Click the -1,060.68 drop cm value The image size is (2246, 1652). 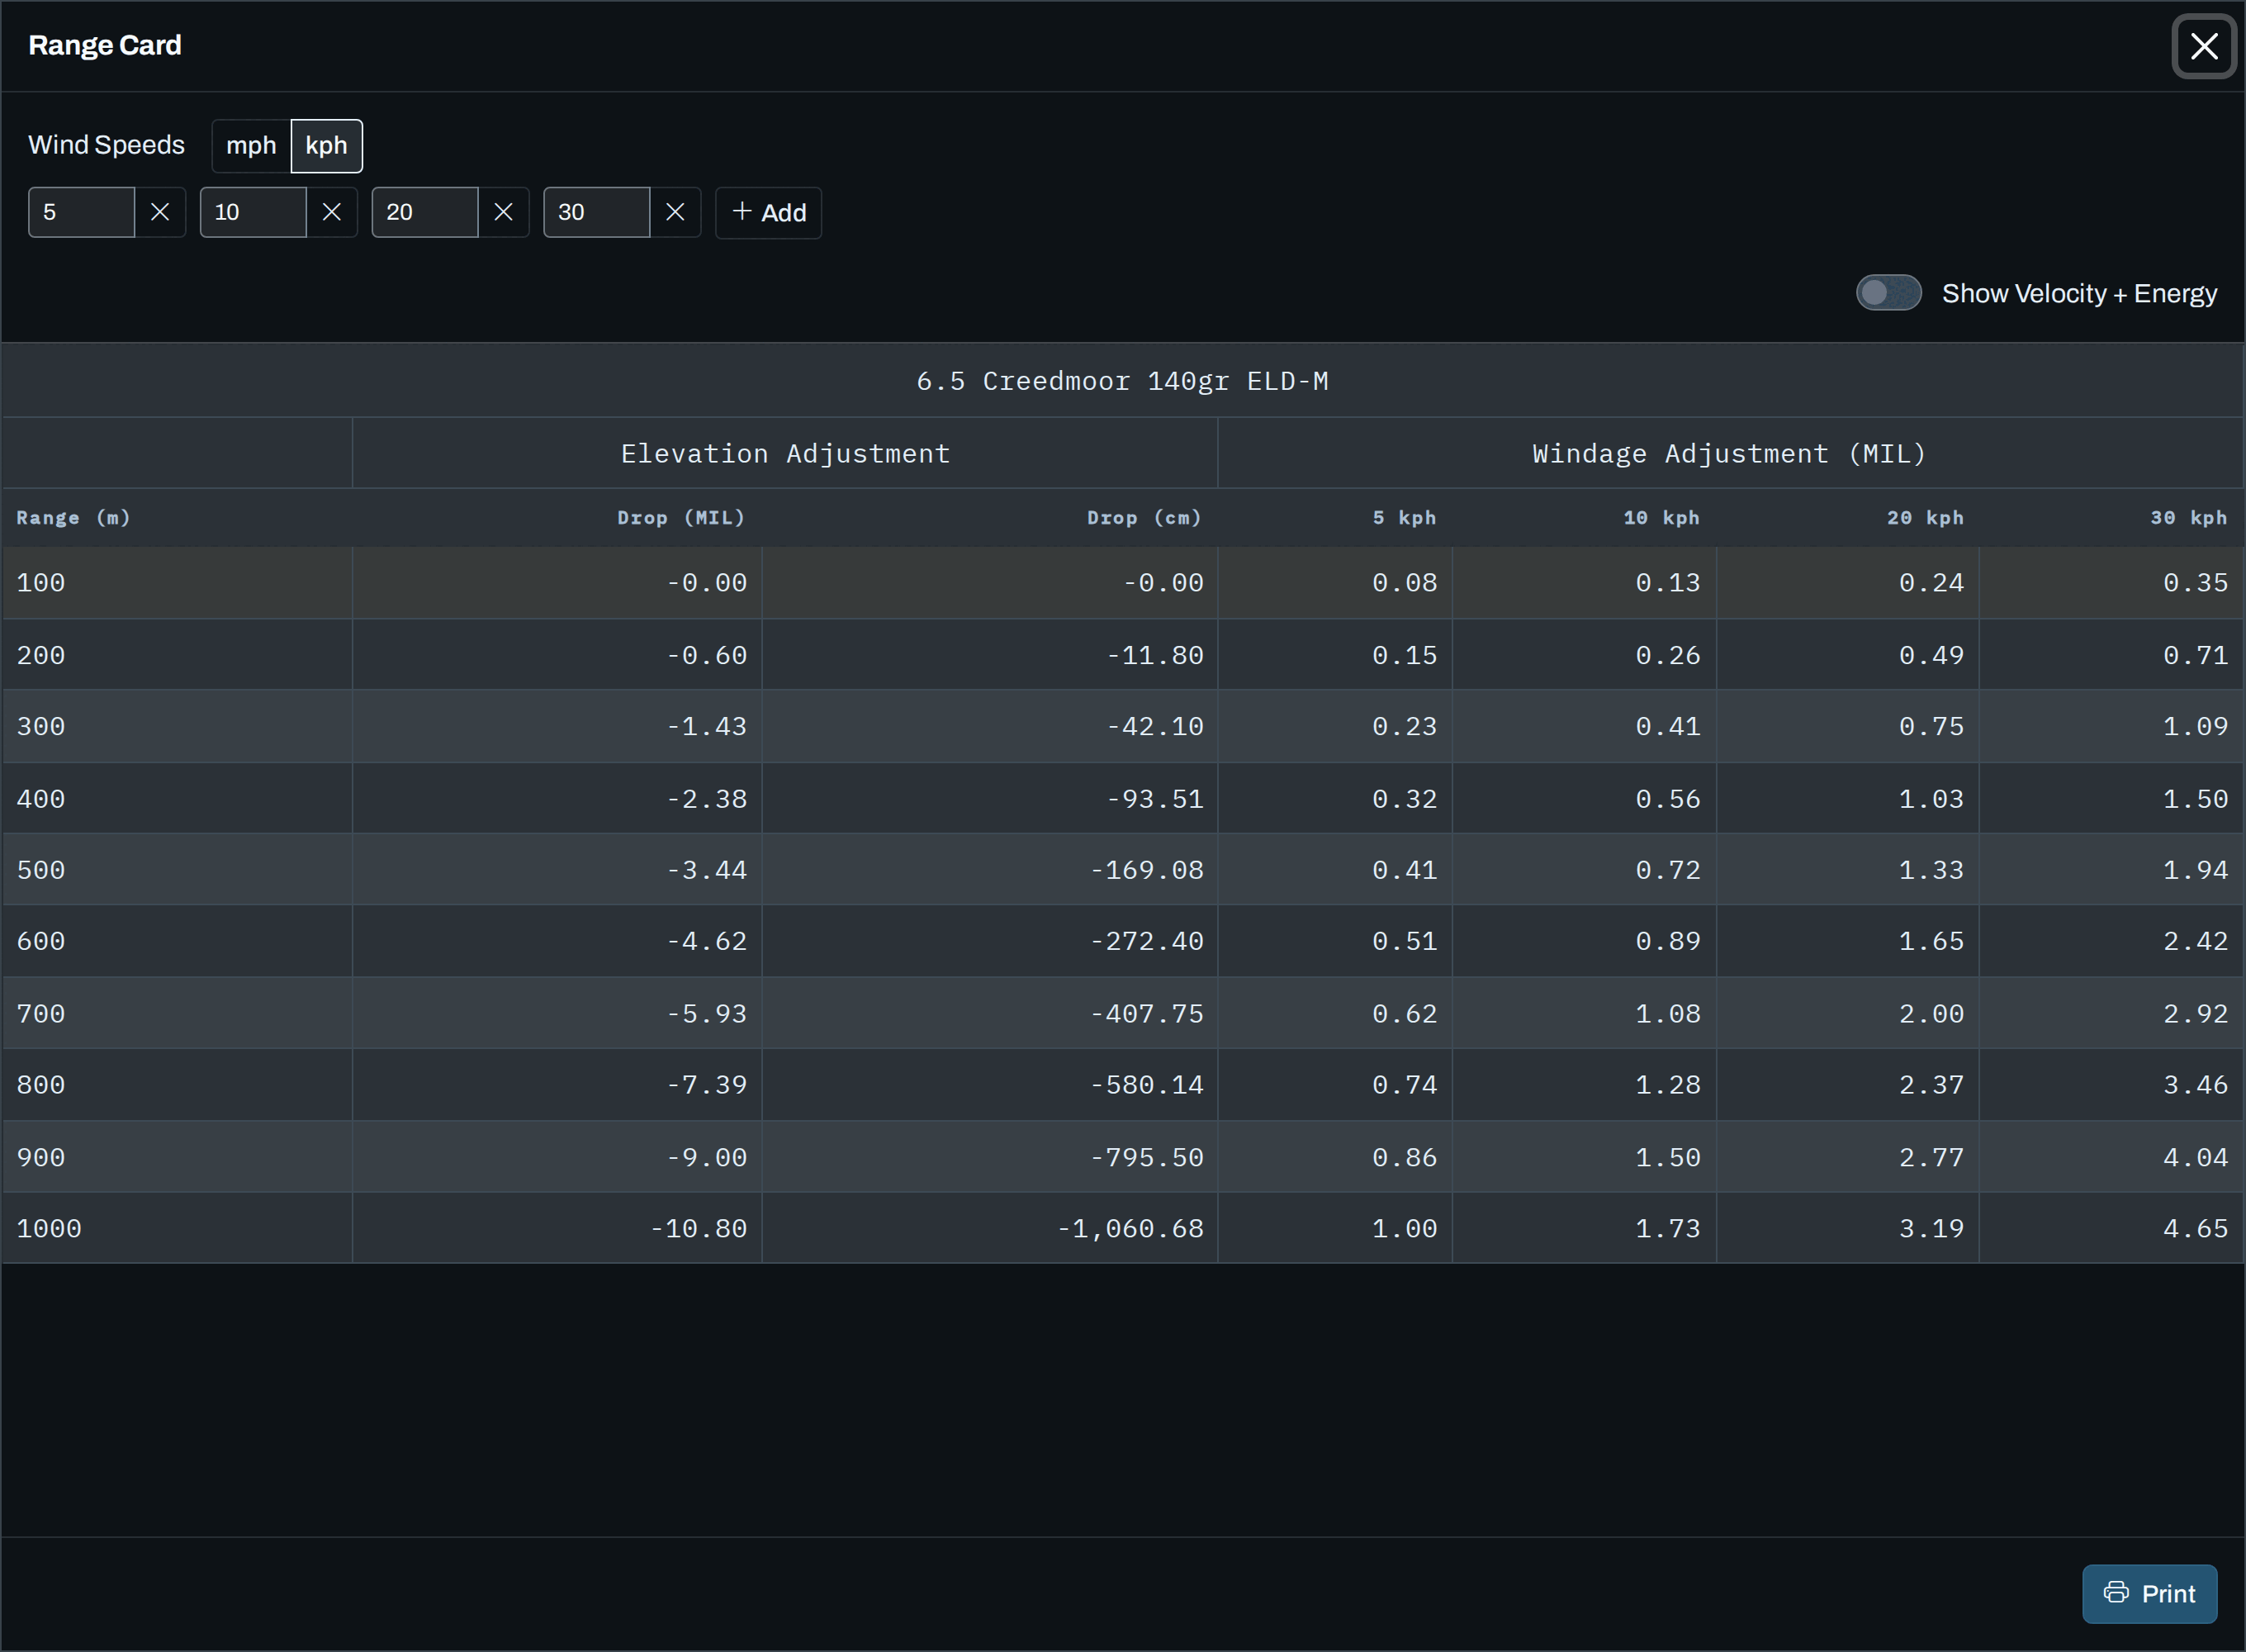[1130, 1228]
